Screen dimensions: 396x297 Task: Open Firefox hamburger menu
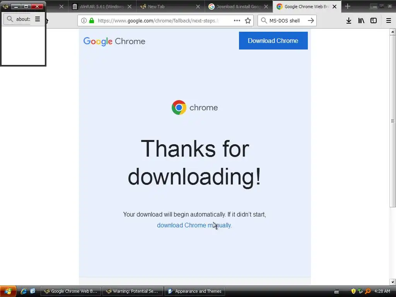(389, 21)
